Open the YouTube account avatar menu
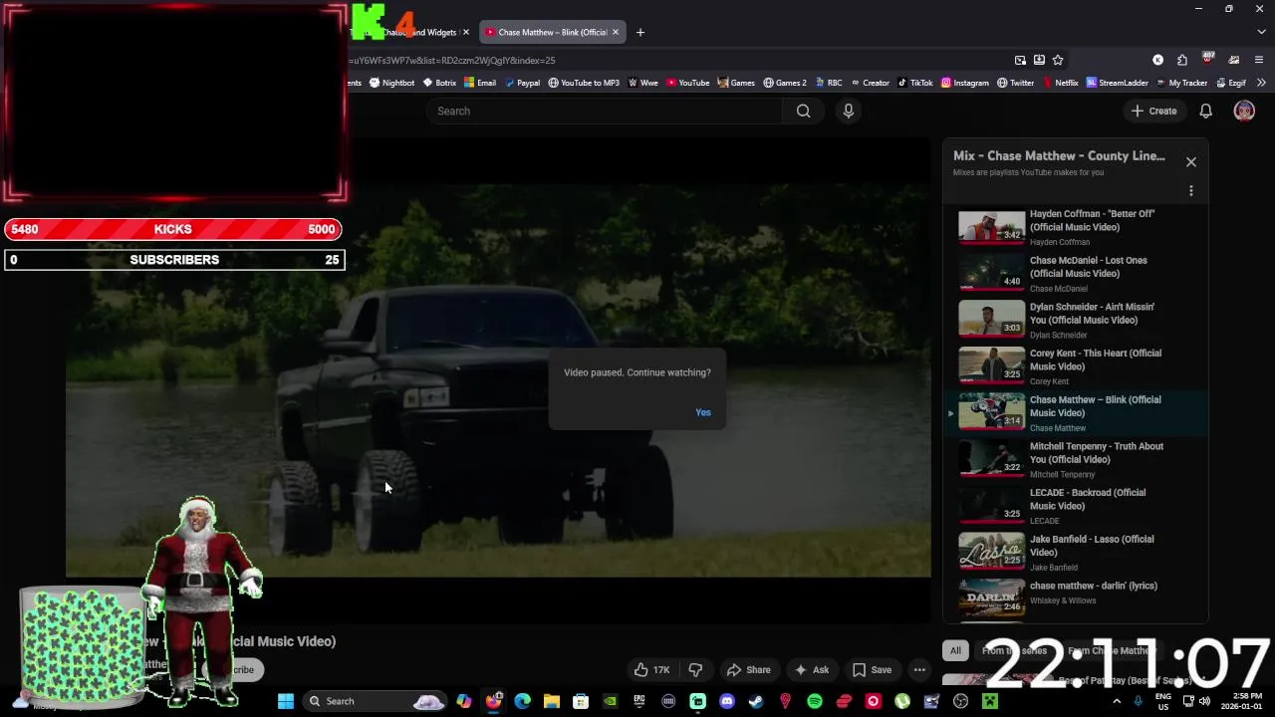 click(1244, 111)
